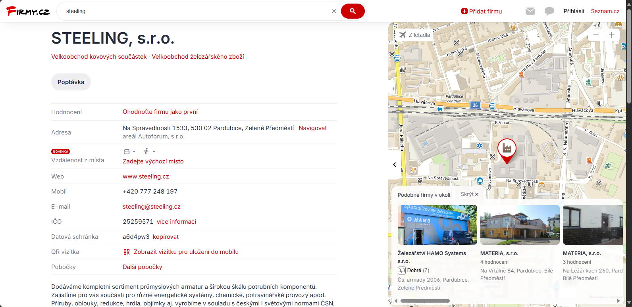Clear the search field with the X icon
The height and width of the screenshot is (307, 632).
tap(334, 11)
